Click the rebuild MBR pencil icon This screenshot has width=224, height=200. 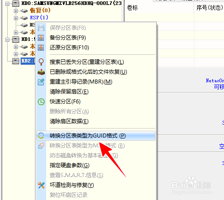(41, 82)
